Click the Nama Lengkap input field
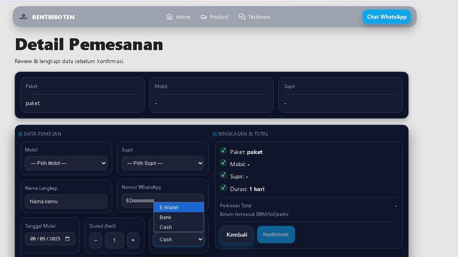 click(66, 201)
